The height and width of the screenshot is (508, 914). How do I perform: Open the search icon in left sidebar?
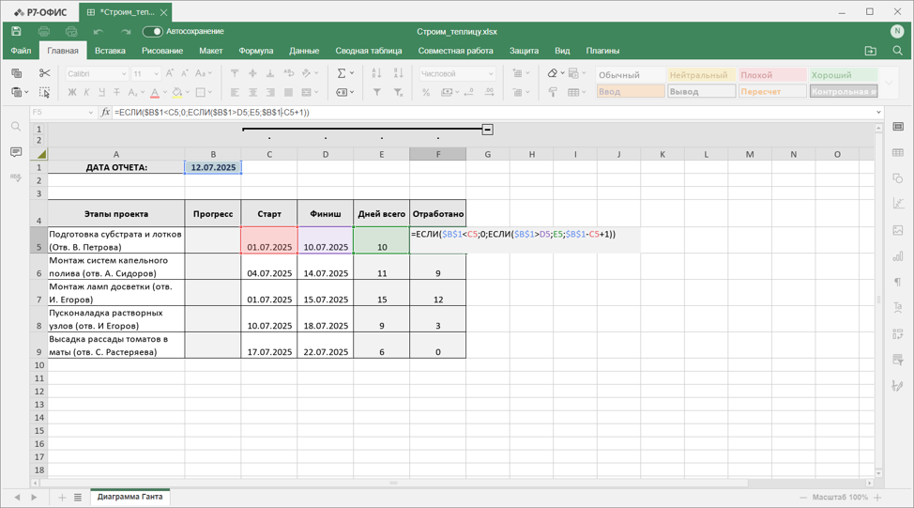16,127
